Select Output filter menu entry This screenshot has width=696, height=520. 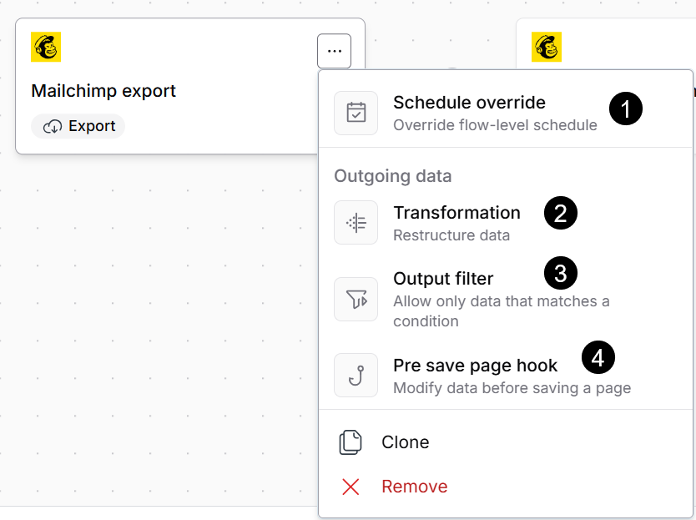506,299
